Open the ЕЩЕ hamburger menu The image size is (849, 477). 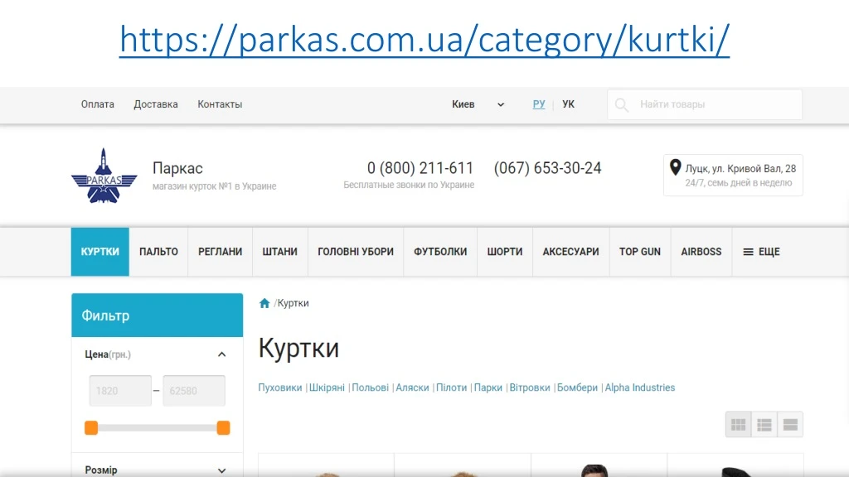click(x=761, y=252)
